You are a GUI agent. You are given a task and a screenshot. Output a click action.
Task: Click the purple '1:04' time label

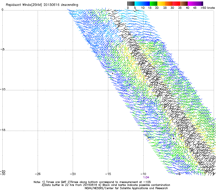(x=146, y=177)
